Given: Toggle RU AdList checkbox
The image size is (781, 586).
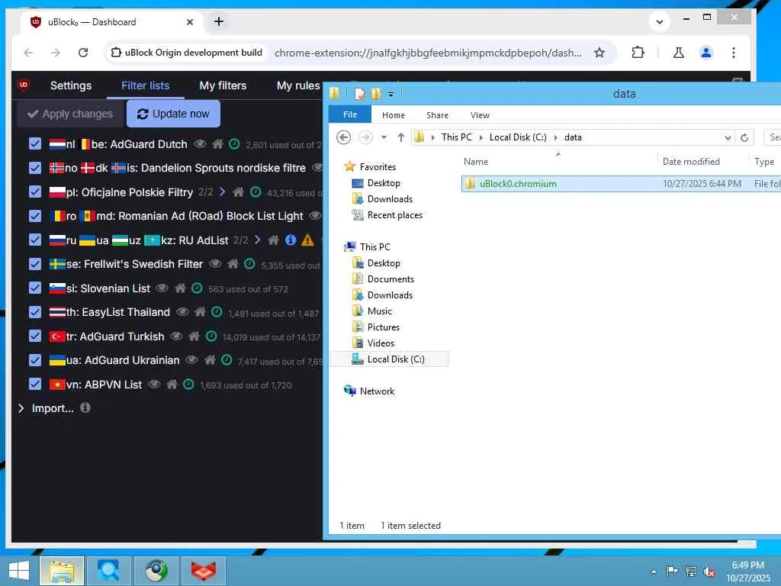Looking at the screenshot, I should [35, 240].
